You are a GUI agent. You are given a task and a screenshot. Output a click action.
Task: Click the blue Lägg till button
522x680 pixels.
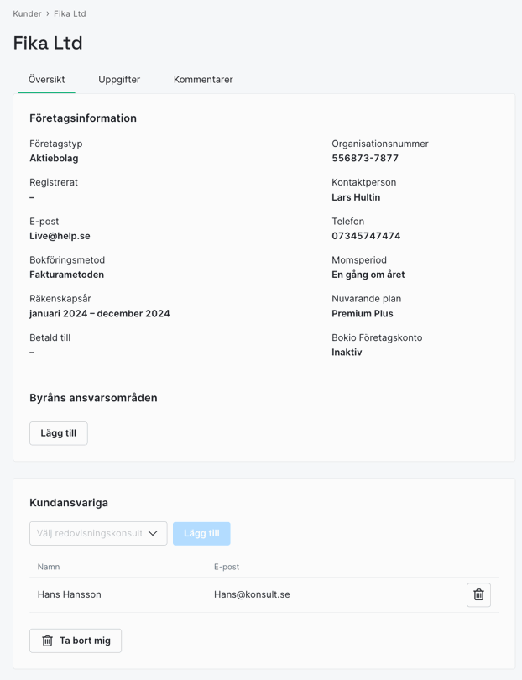tap(201, 533)
